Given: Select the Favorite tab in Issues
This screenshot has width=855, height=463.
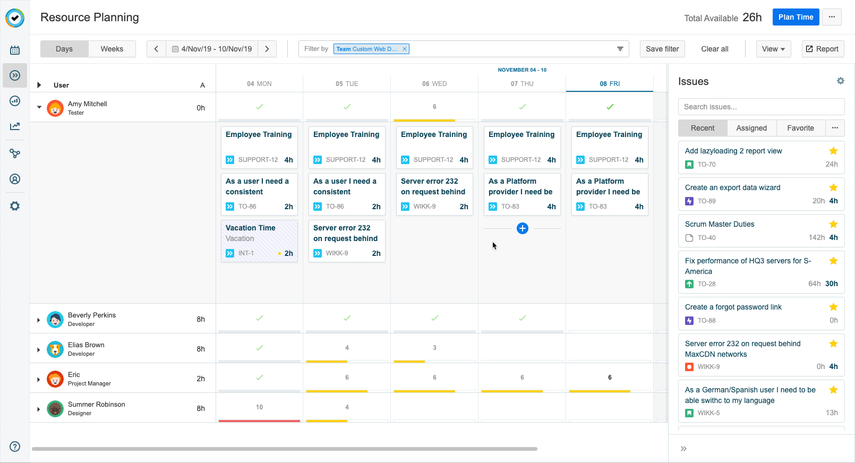Looking at the screenshot, I should 800,128.
